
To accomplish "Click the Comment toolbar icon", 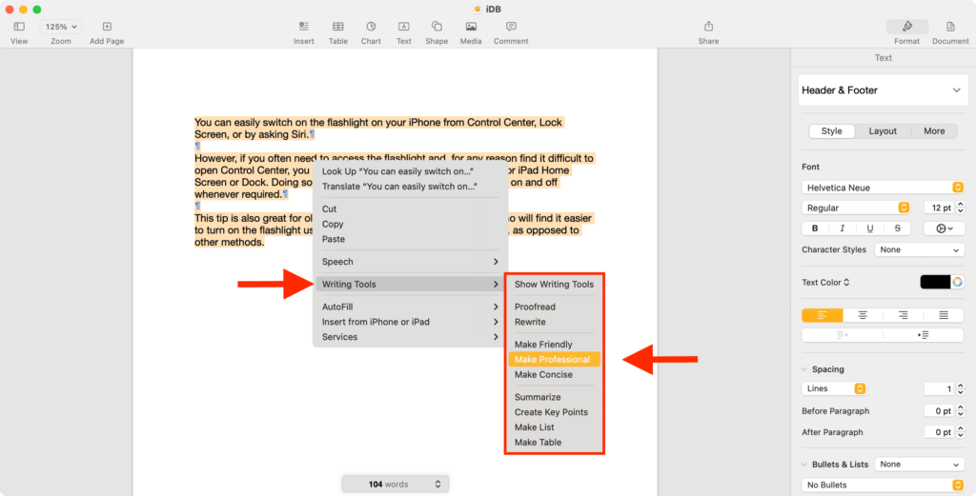I will tap(511, 27).
